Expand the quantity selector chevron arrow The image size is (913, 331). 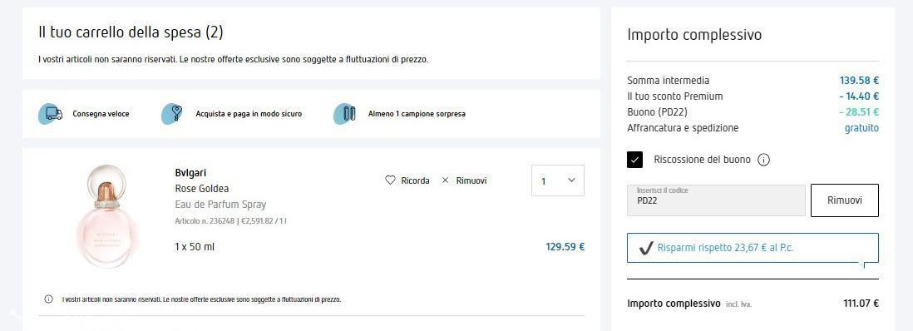[571, 180]
